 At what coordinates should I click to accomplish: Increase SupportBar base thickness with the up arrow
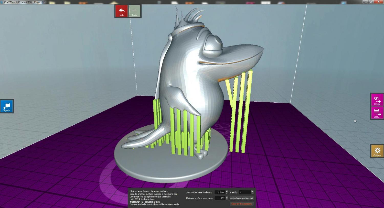pyautogui.click(x=227, y=191)
